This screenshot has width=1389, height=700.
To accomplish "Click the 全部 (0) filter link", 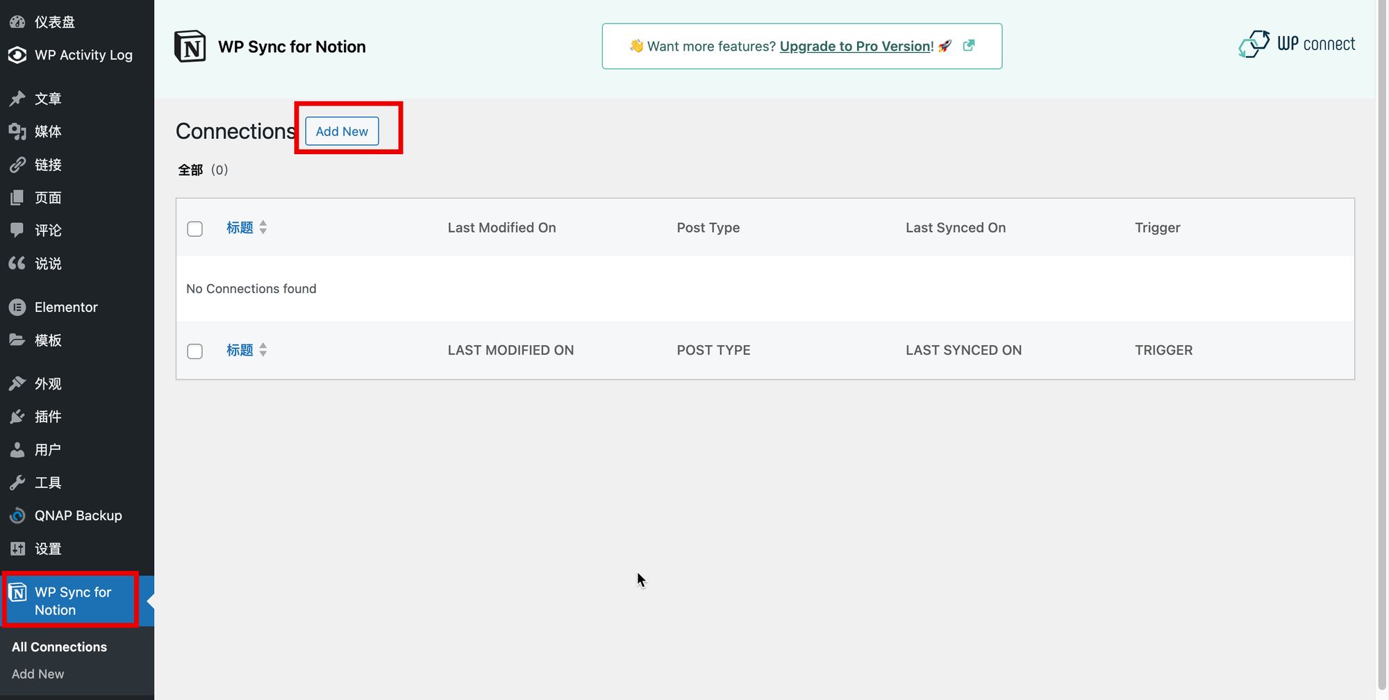I will (203, 170).
